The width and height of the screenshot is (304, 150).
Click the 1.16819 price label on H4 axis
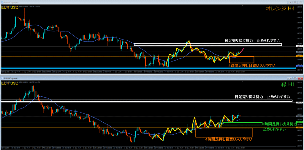[x=299, y=46]
